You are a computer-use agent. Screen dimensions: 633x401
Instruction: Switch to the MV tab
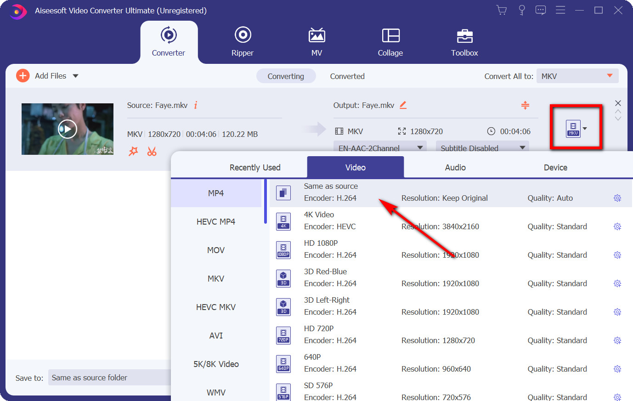316,42
